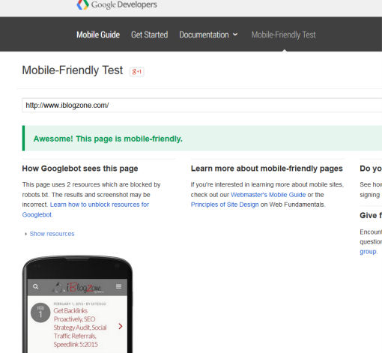
Task: Select the Mobile-Friendly Test tab
Action: pos(284,34)
